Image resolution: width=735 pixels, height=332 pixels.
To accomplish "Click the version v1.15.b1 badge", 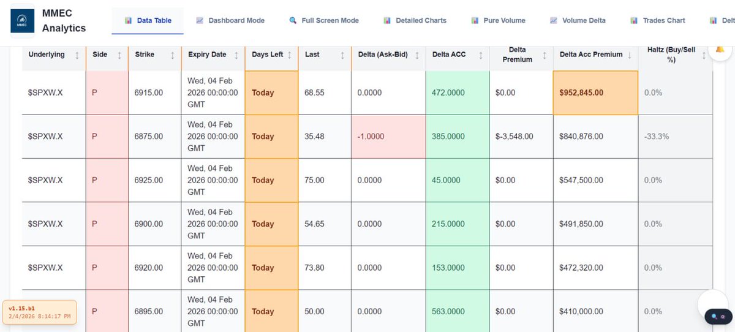I will (x=39, y=312).
